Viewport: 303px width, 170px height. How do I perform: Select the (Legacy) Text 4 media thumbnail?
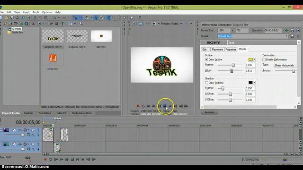(53, 36)
